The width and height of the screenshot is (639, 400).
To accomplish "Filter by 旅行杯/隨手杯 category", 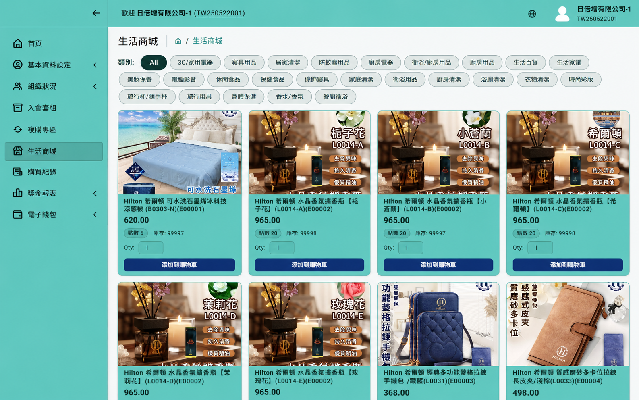I will (147, 96).
